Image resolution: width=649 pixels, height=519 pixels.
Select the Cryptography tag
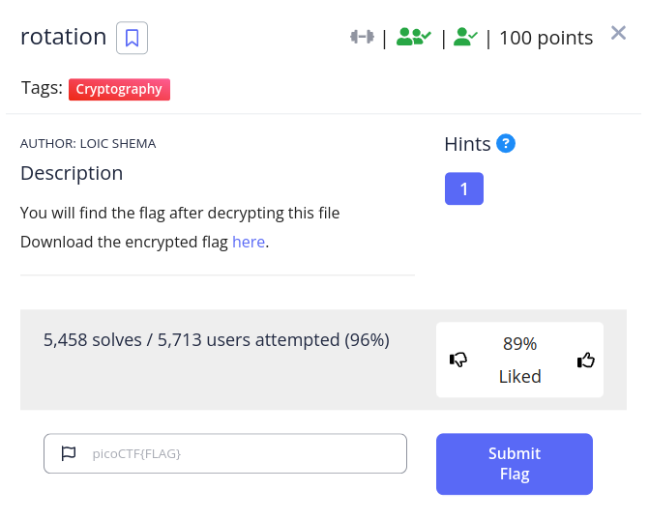119,89
